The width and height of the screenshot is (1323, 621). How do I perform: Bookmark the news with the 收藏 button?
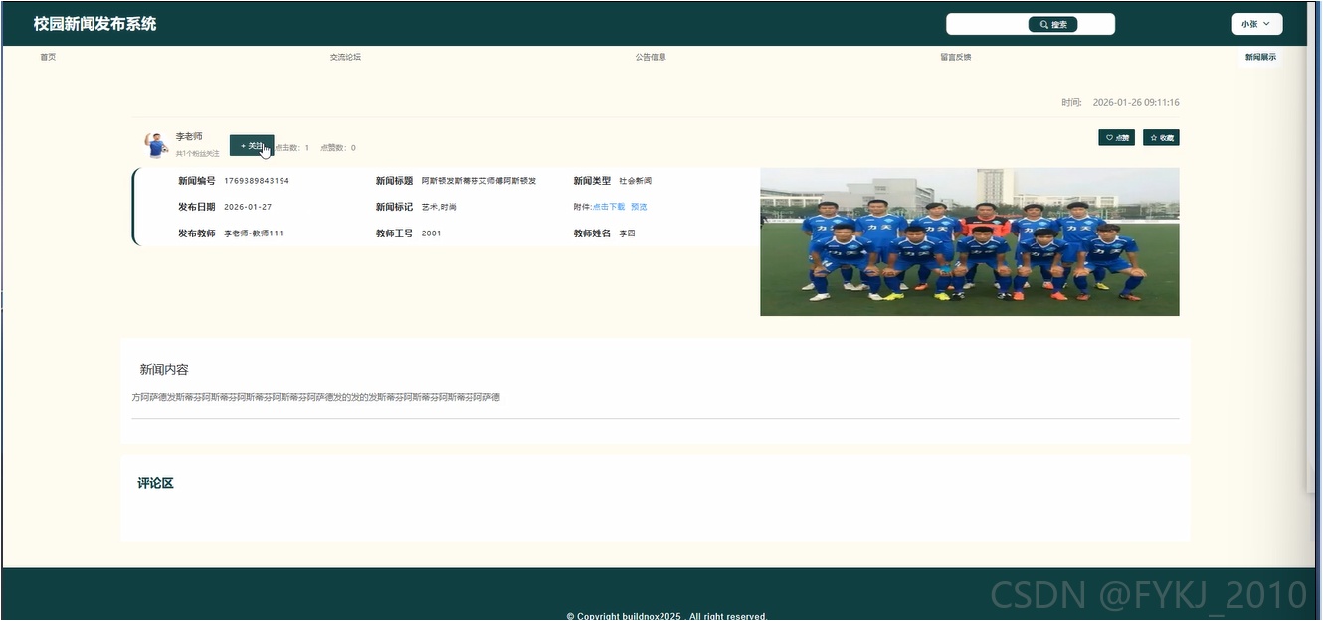[x=1161, y=138]
